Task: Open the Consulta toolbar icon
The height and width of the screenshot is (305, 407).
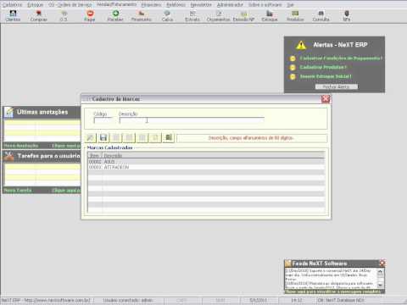Action: point(321,16)
